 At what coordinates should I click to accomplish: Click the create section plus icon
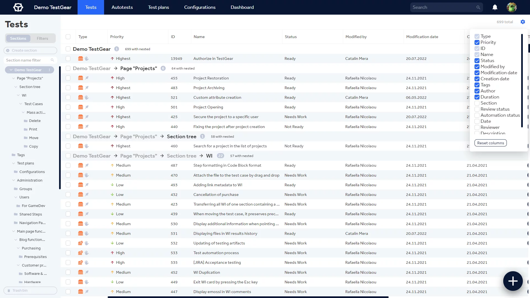8,50
